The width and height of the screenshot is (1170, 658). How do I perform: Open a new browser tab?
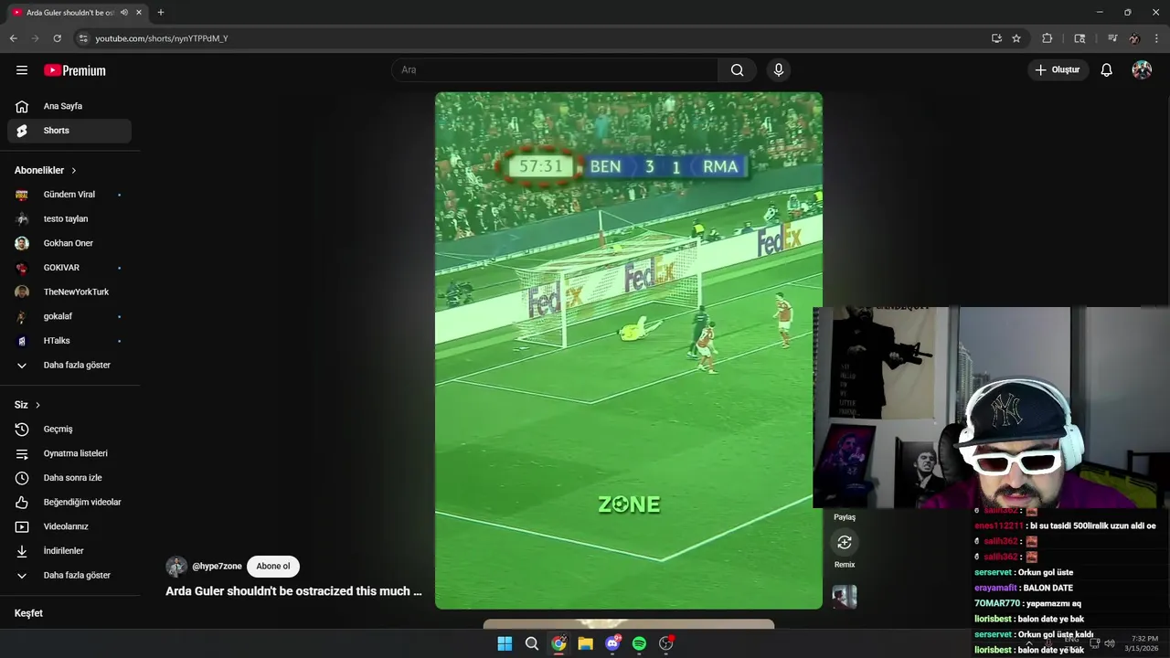[x=161, y=13]
